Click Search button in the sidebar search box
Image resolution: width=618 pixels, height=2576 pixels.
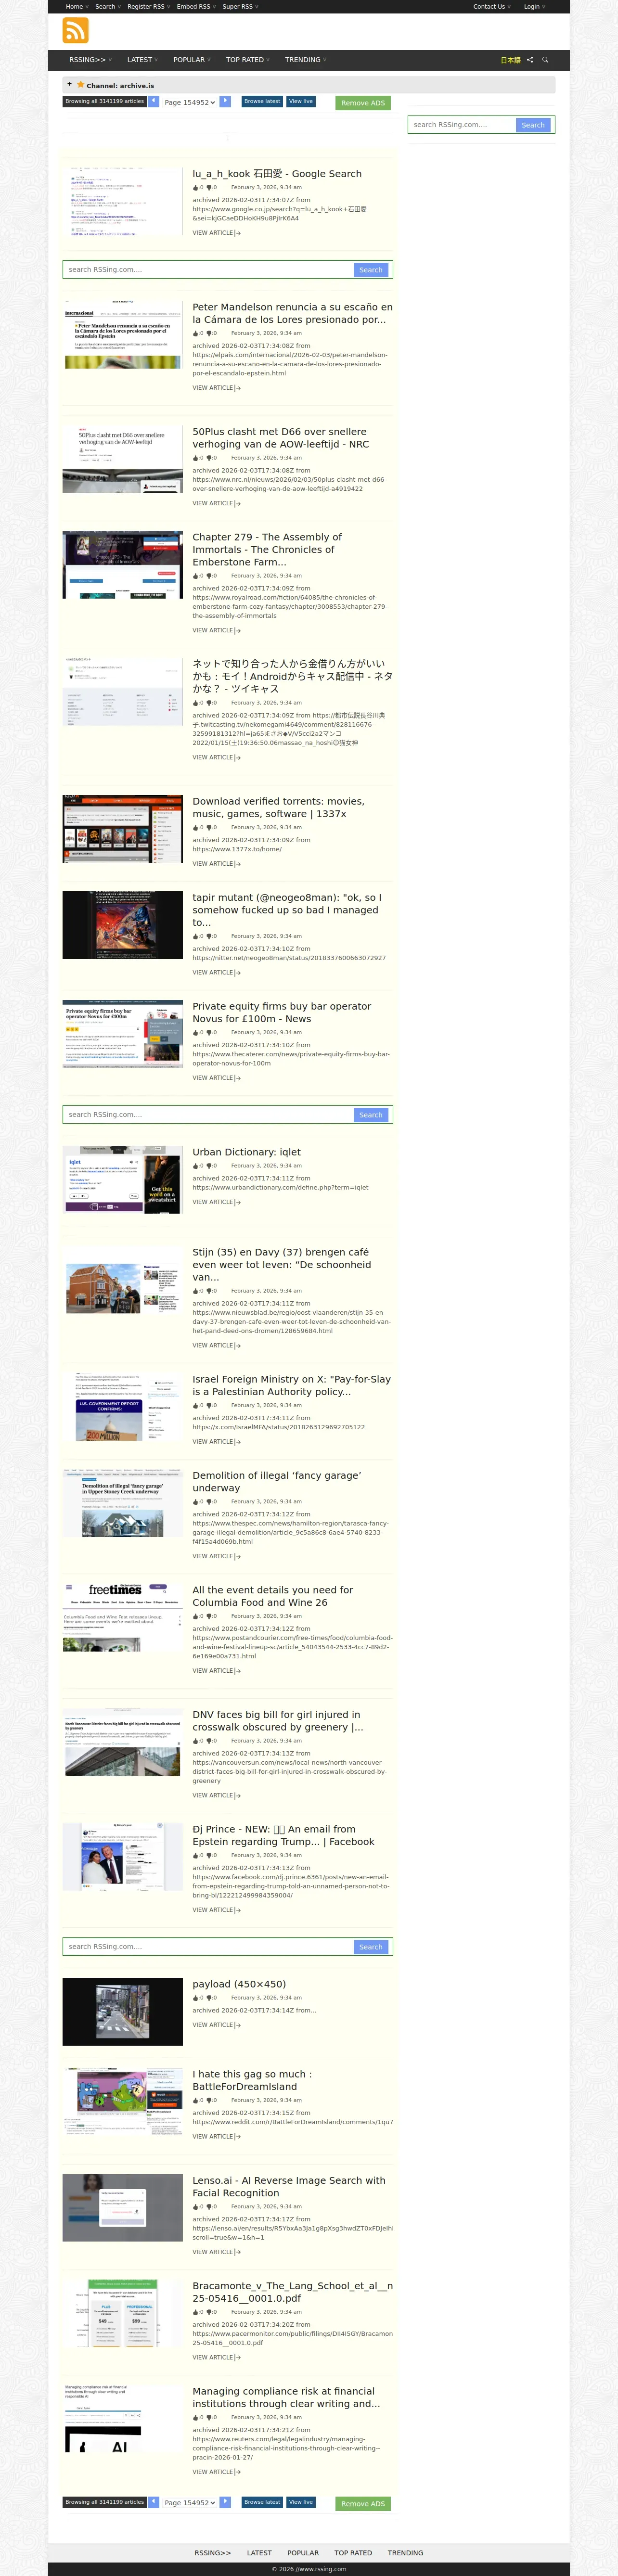click(533, 125)
